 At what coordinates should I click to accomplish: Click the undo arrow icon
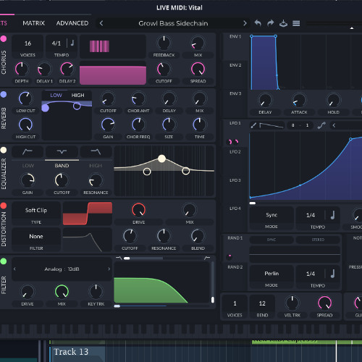258,23
